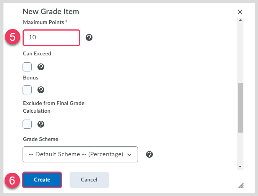Click the red step 6 badge
The height and width of the screenshot is (196, 258).
[12, 180]
